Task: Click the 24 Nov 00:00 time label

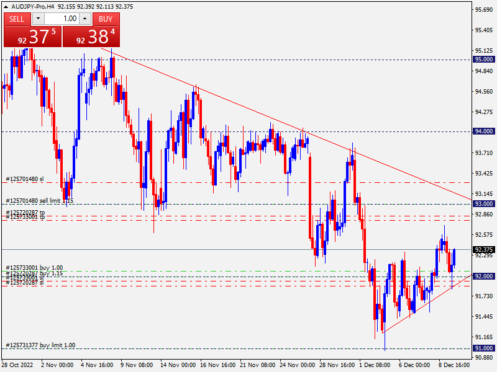Action: tap(297, 365)
